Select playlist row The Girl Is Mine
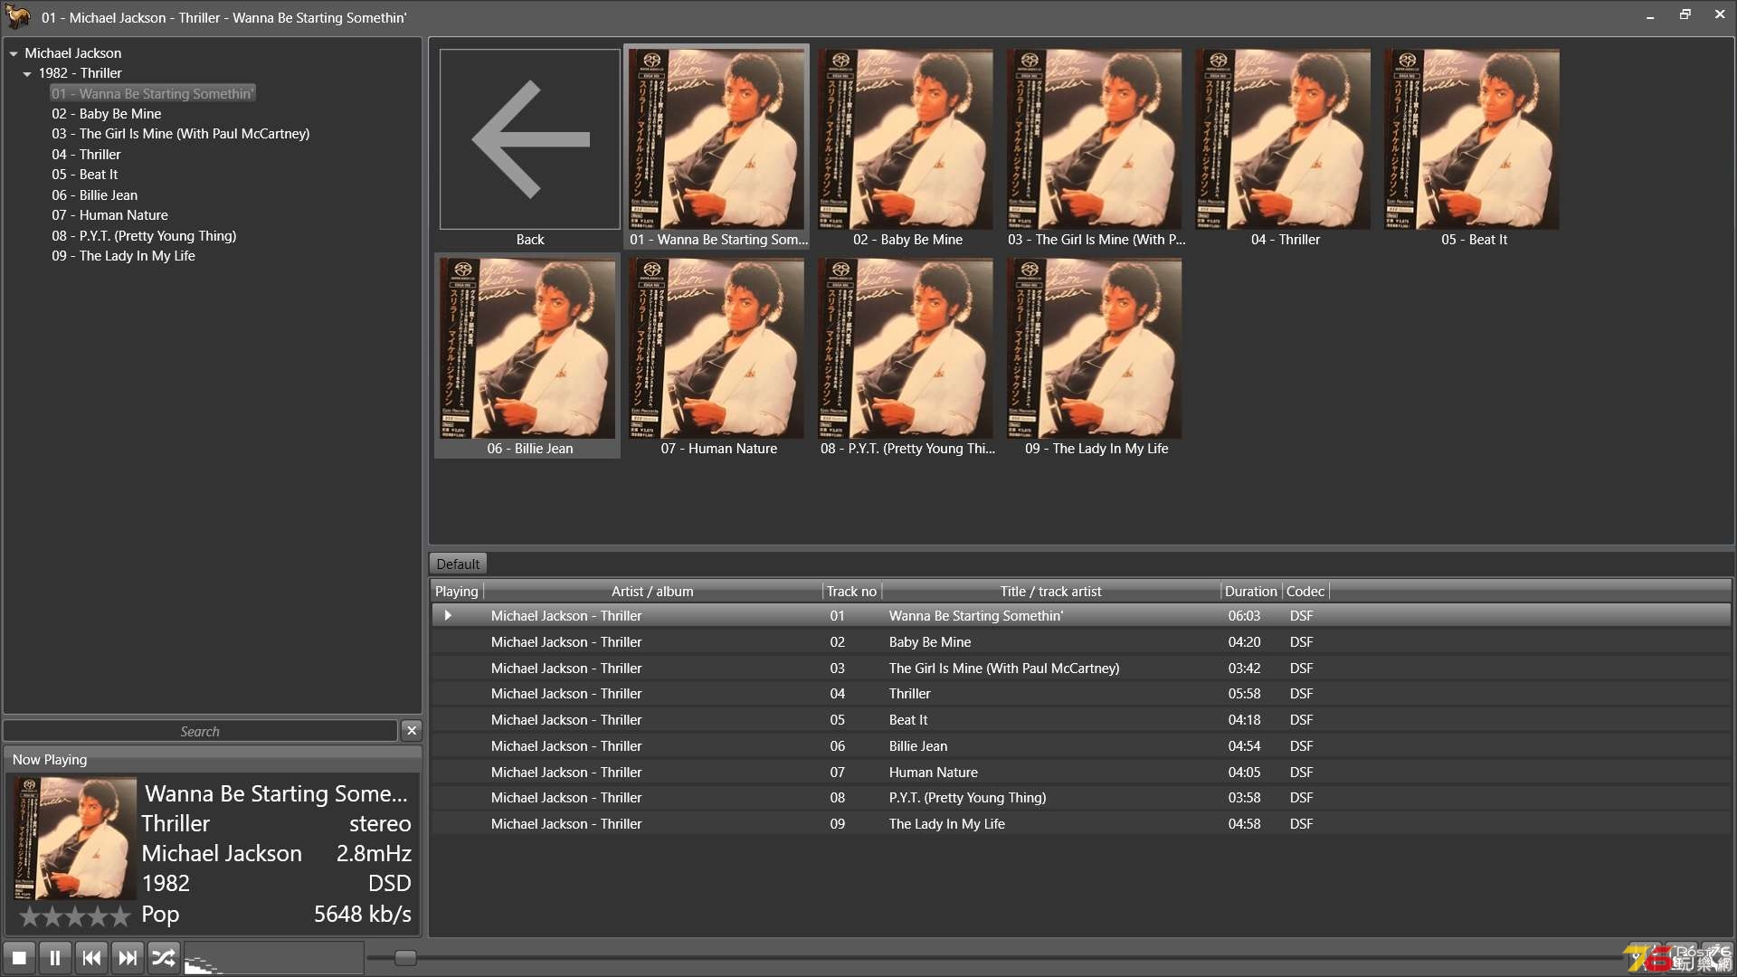Screen dimensions: 1737x977 (x=1080, y=668)
